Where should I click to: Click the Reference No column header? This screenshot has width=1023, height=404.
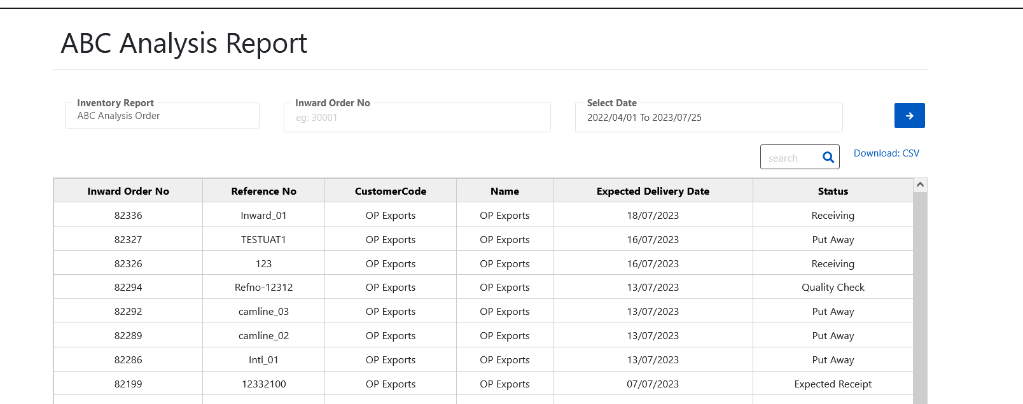click(x=263, y=192)
